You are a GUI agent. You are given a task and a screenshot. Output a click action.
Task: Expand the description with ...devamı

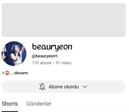click(20, 73)
